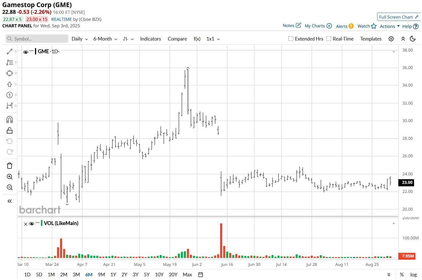Open the Help link

click(410, 26)
